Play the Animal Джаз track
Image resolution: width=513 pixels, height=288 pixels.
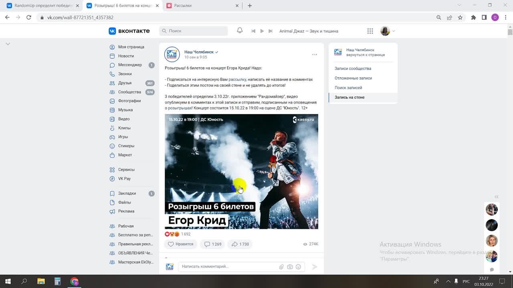point(262,31)
